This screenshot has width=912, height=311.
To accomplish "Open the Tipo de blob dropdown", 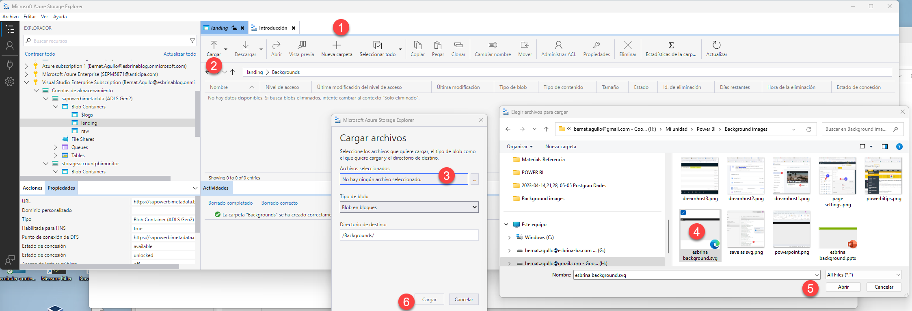I will pos(409,207).
